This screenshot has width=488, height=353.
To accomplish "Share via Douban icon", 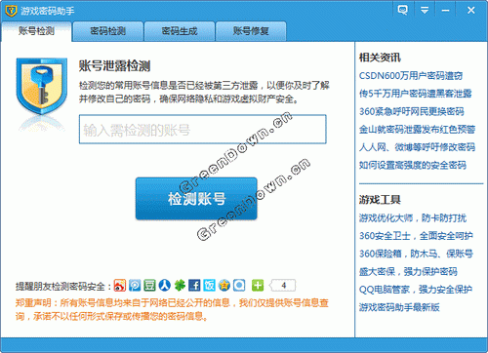I will (149, 286).
